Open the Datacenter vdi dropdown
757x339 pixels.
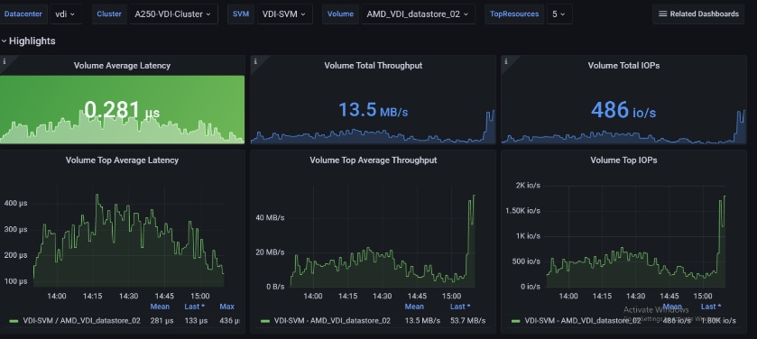65,14
